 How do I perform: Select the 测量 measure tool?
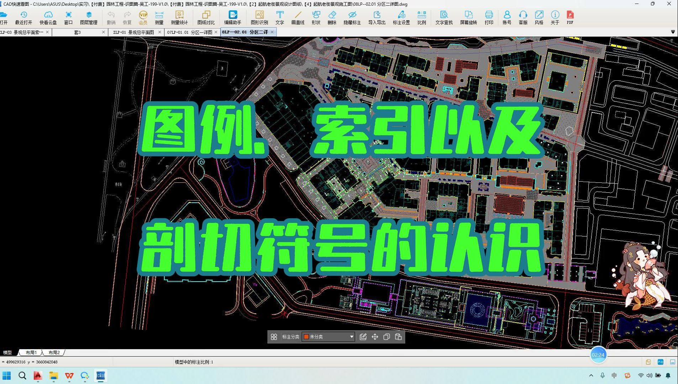[159, 17]
